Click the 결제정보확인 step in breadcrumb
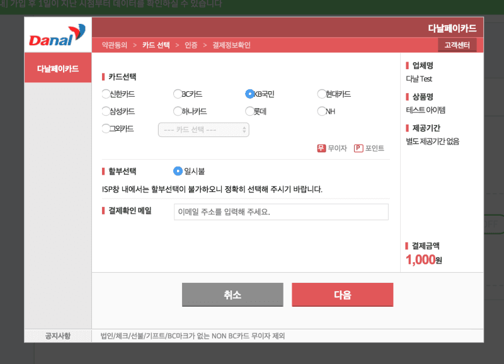Image resolution: width=504 pixels, height=364 pixels. [231, 45]
